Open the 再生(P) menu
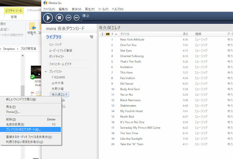This screenshot has height=159, width=233. 90,9
